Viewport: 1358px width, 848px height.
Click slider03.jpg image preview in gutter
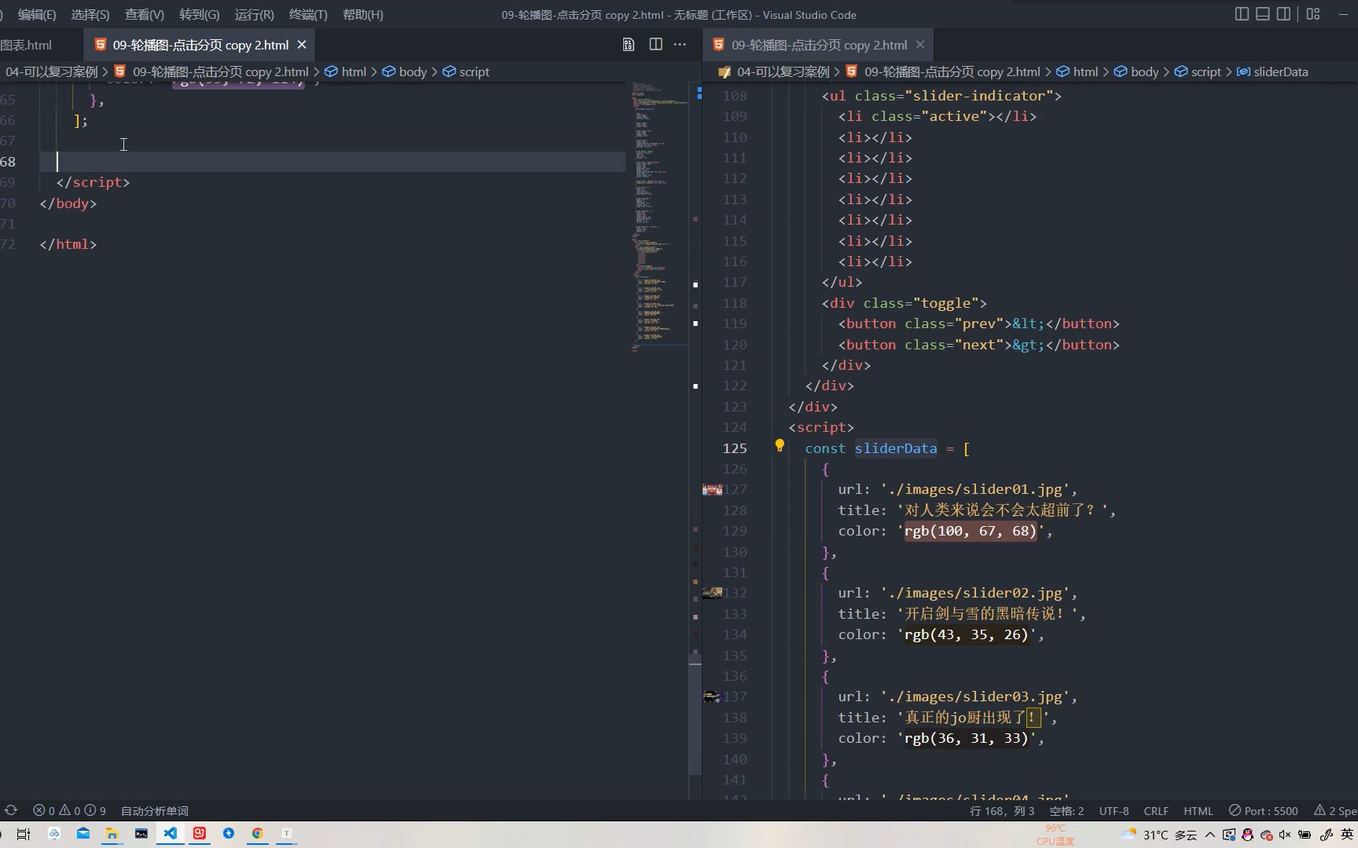pyautogui.click(x=711, y=696)
